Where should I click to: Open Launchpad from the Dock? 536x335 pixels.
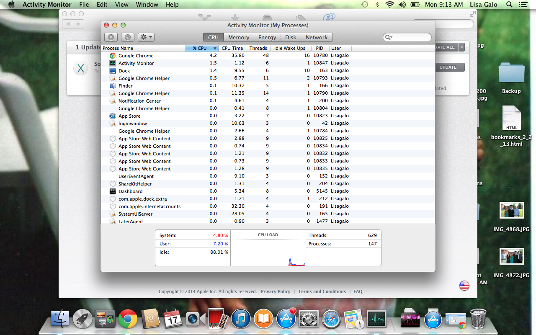pos(82,320)
